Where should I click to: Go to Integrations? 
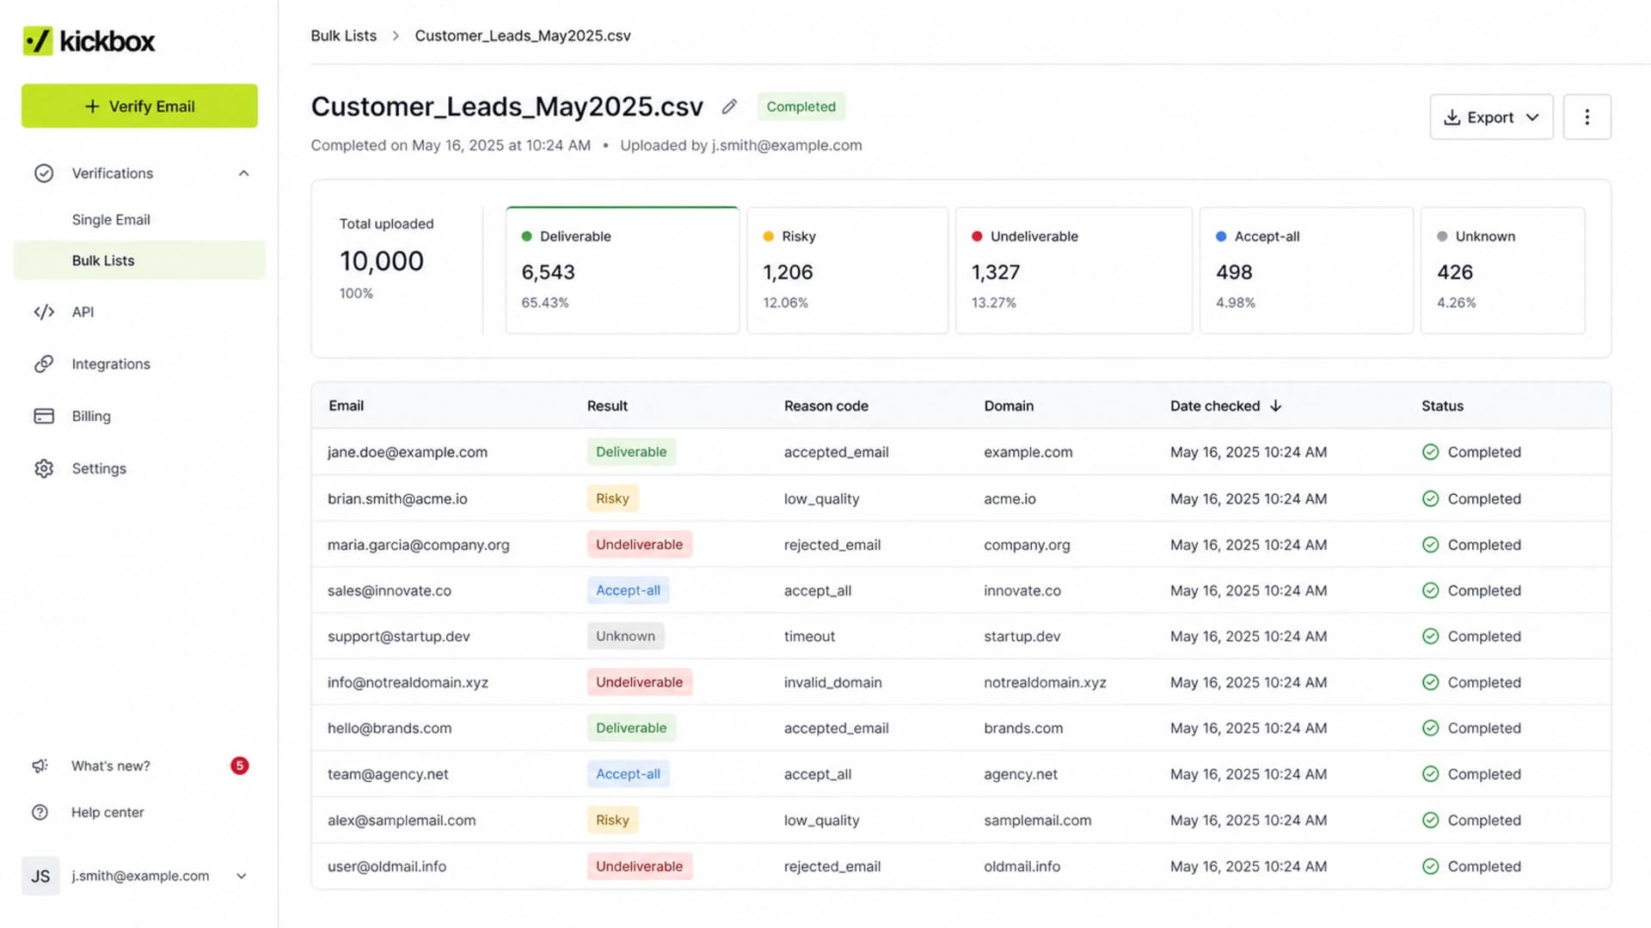pyautogui.click(x=111, y=364)
